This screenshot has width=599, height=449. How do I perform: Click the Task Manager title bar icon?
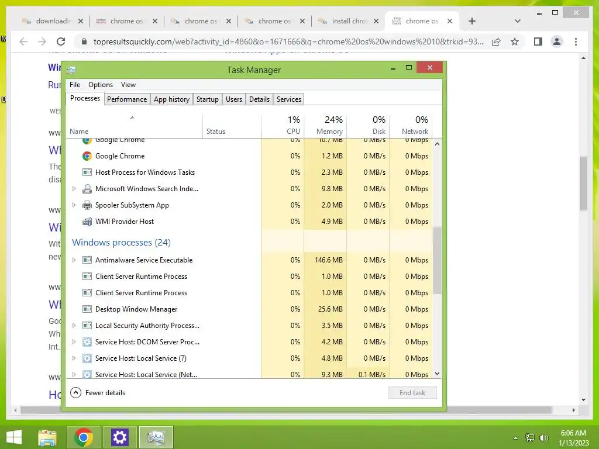point(71,70)
